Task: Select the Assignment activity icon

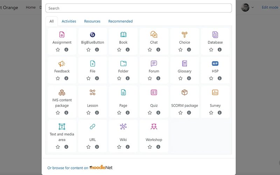Action: (62, 35)
